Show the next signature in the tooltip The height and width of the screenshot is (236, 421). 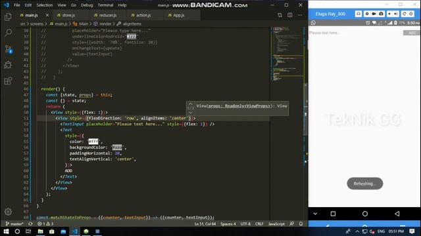click(191, 113)
